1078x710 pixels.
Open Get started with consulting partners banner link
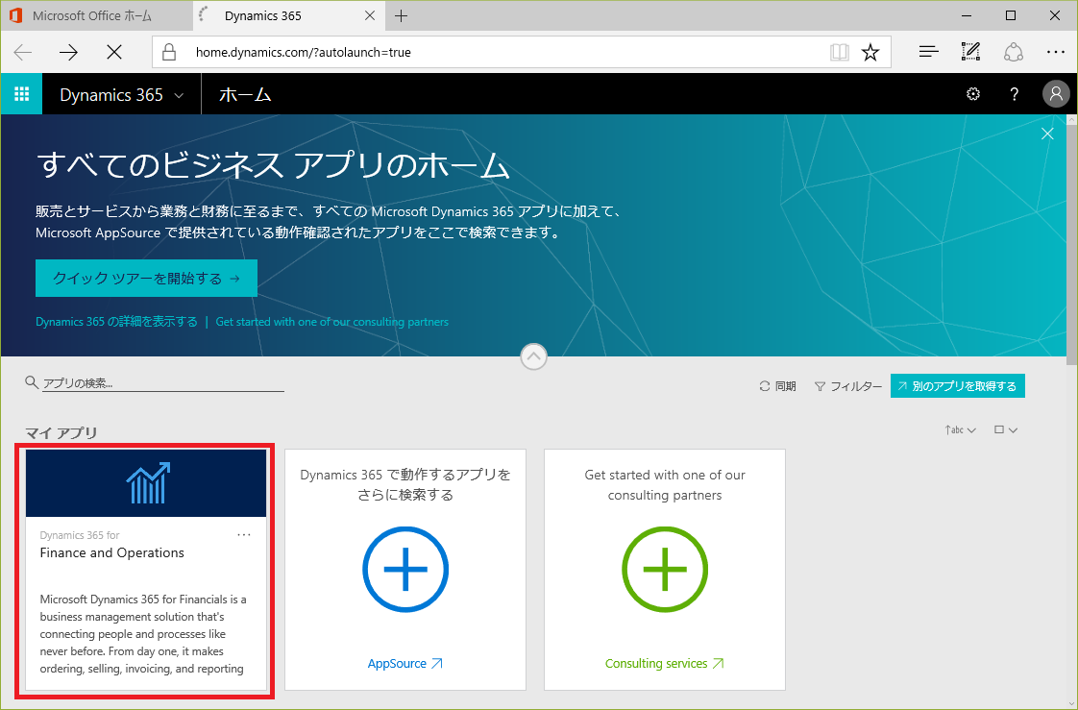click(332, 322)
